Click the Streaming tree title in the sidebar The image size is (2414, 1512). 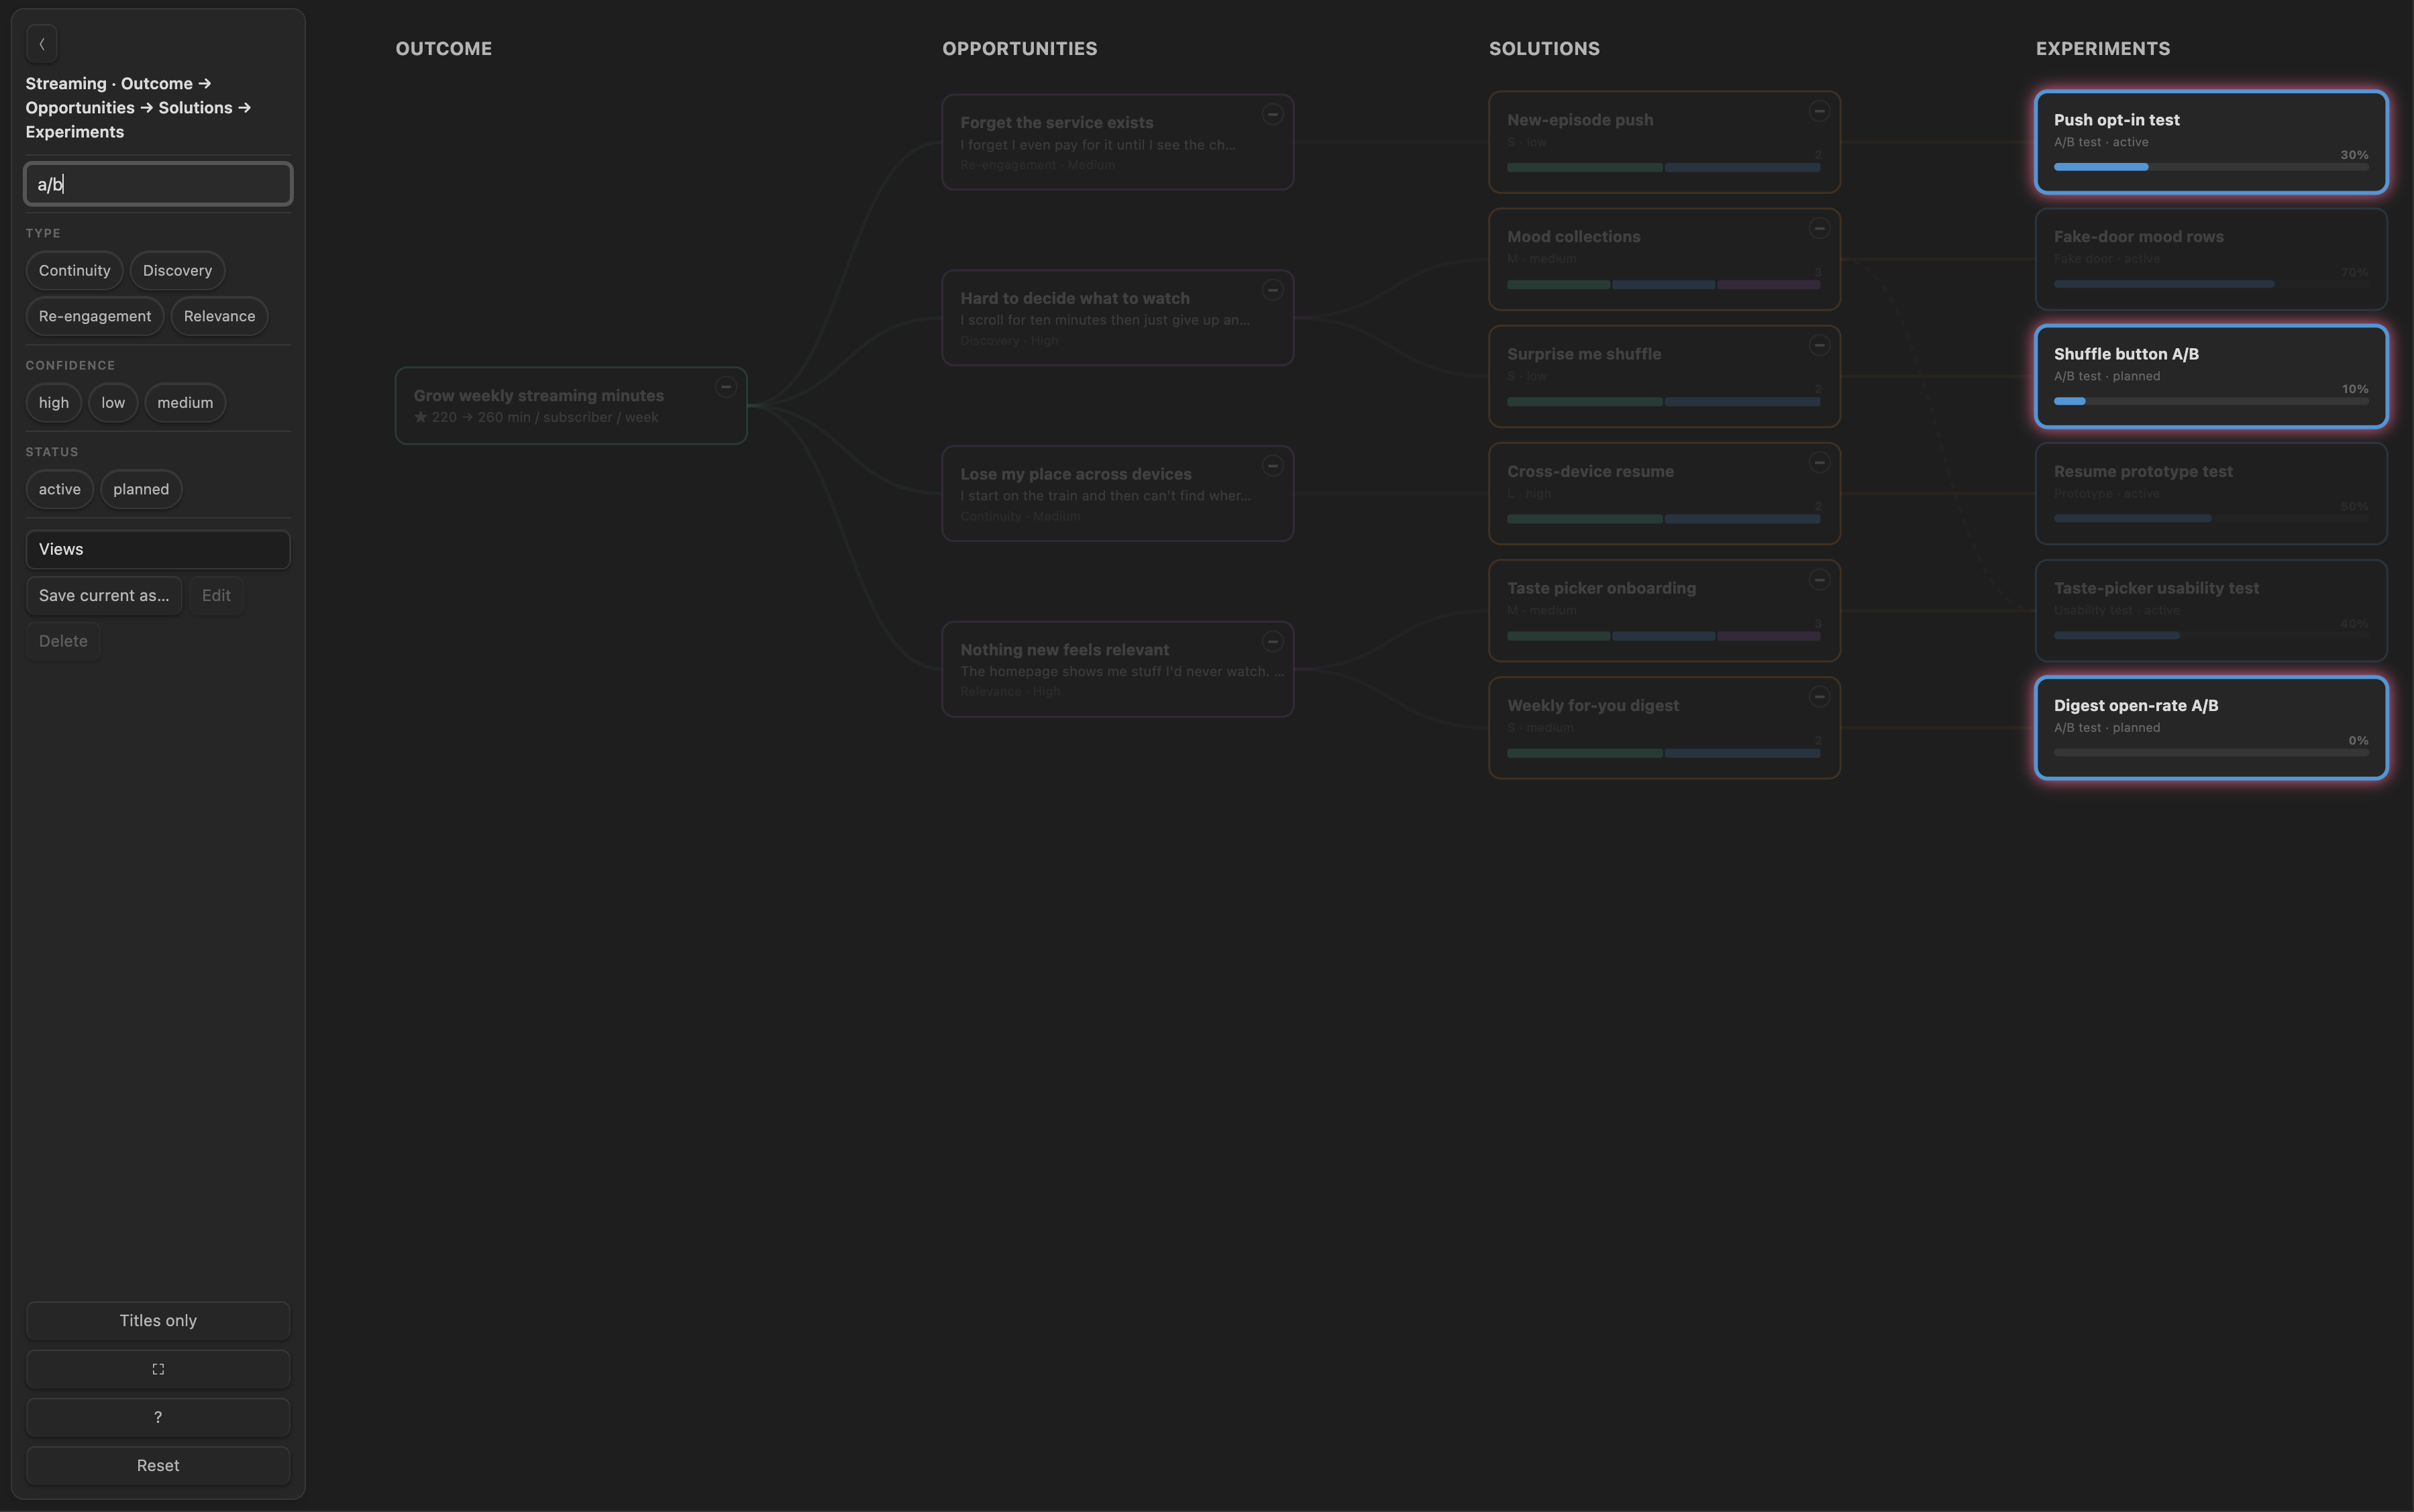click(x=138, y=107)
